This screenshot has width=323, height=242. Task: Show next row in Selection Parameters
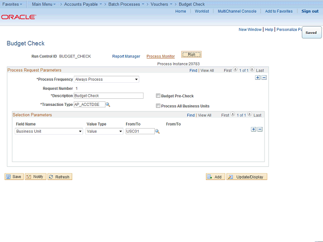pyautogui.click(x=249, y=114)
